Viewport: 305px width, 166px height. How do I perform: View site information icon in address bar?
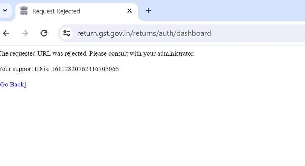(x=67, y=33)
